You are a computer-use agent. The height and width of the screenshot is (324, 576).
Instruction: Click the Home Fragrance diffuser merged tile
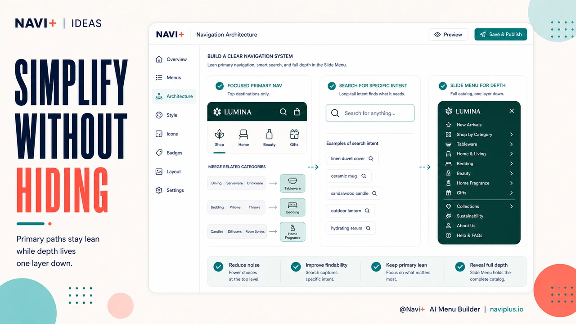(x=292, y=232)
